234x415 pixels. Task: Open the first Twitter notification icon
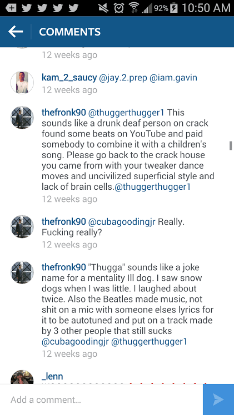click(x=27, y=8)
